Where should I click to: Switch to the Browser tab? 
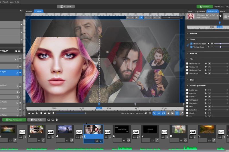pyautogui.click(x=29, y=11)
